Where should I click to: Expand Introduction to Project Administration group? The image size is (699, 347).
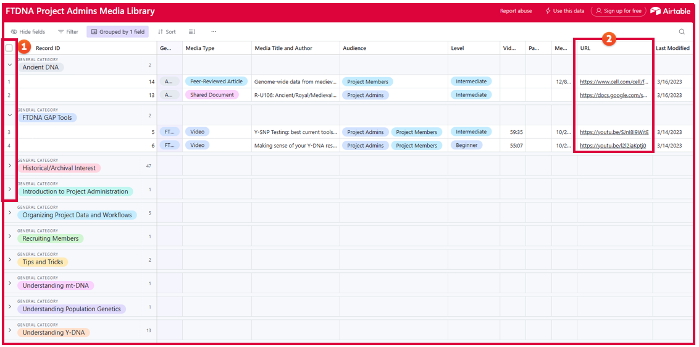pos(10,189)
